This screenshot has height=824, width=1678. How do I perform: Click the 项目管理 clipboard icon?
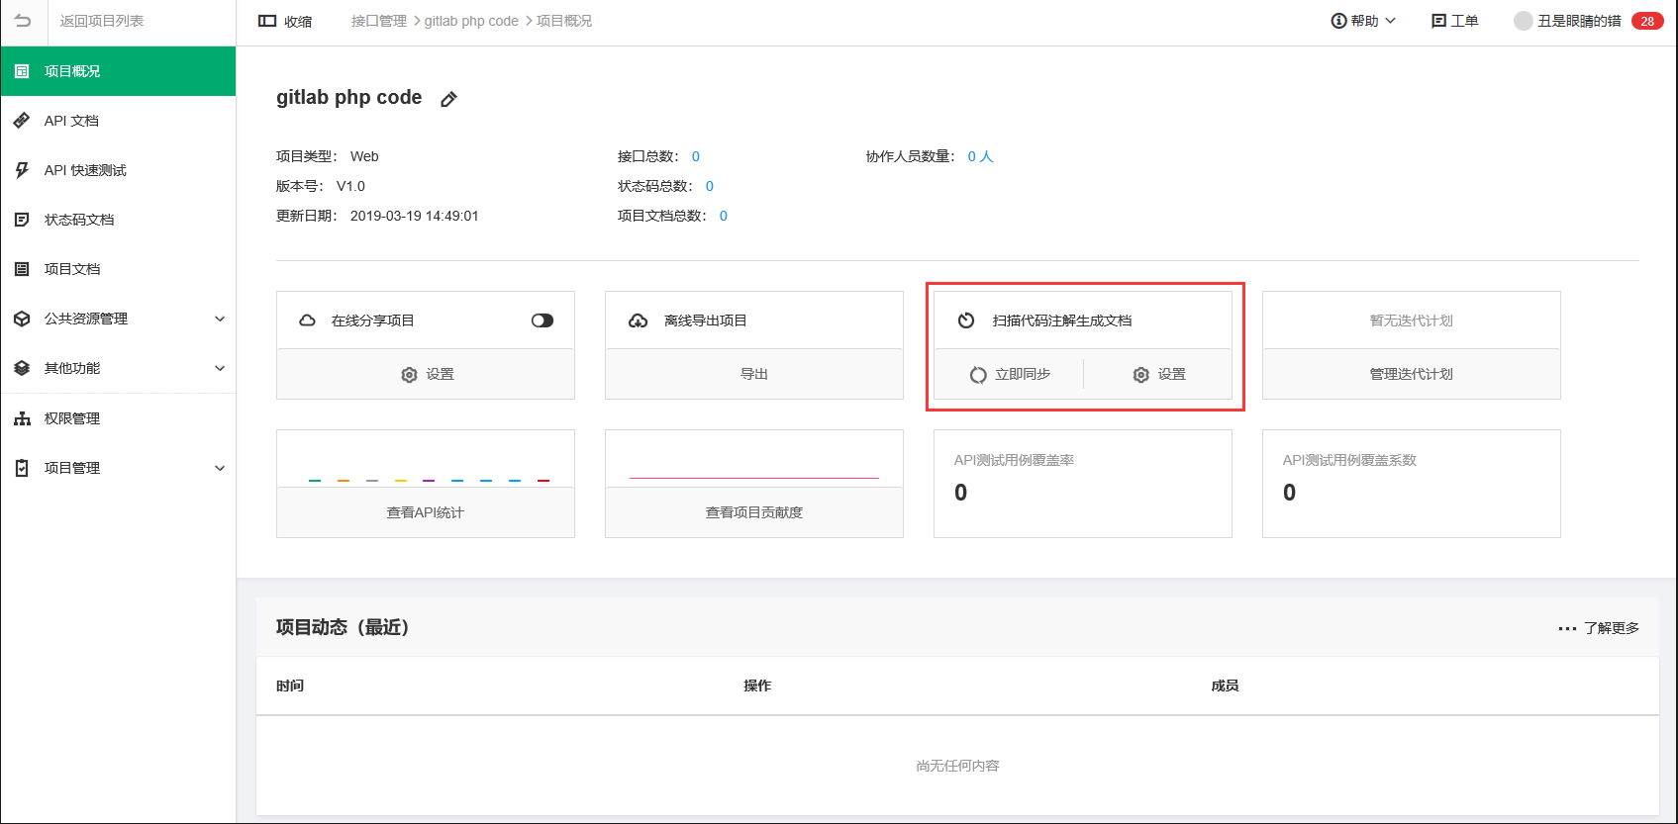tap(22, 468)
